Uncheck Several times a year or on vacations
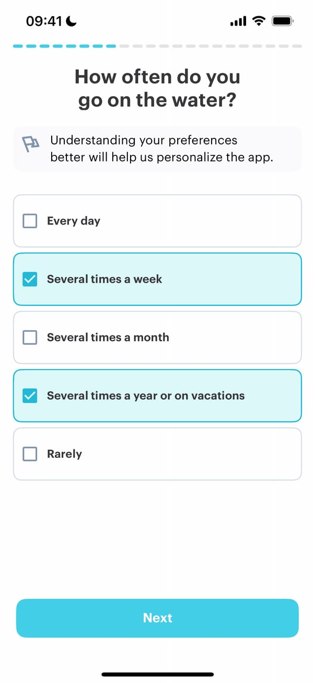The width and height of the screenshot is (315, 683). (30, 396)
